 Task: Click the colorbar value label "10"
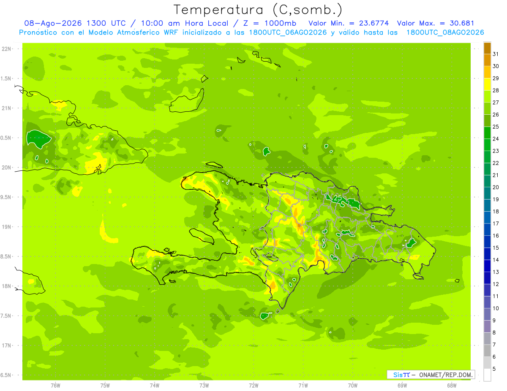coord(496,308)
